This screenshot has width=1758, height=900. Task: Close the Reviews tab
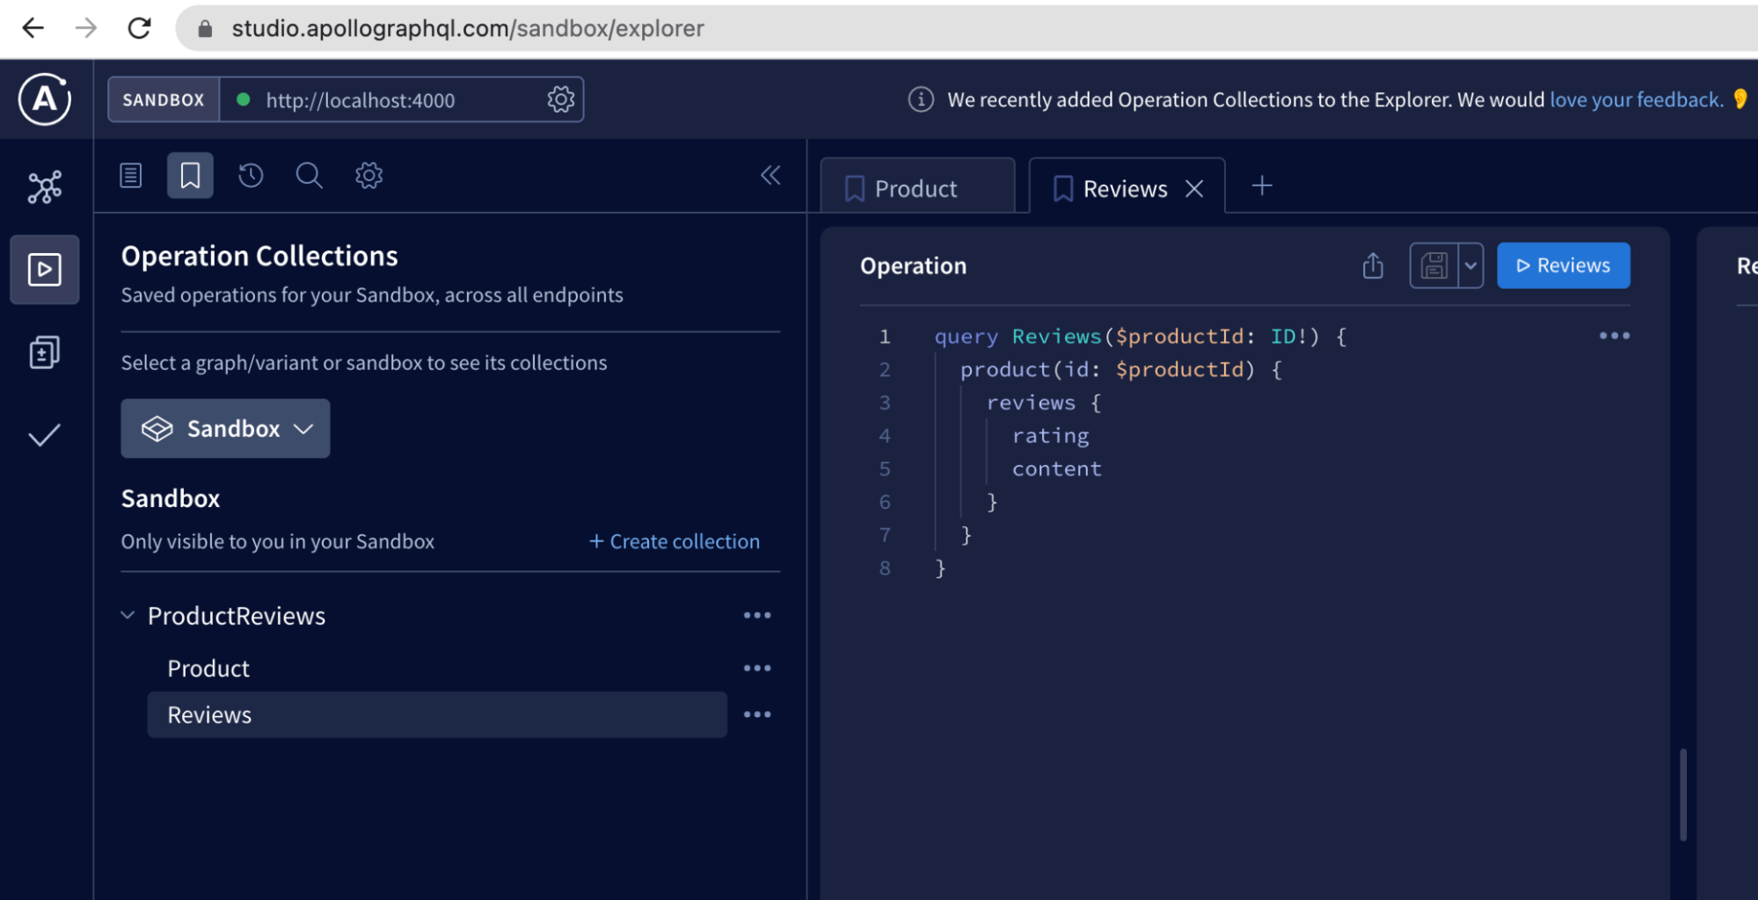1194,189
